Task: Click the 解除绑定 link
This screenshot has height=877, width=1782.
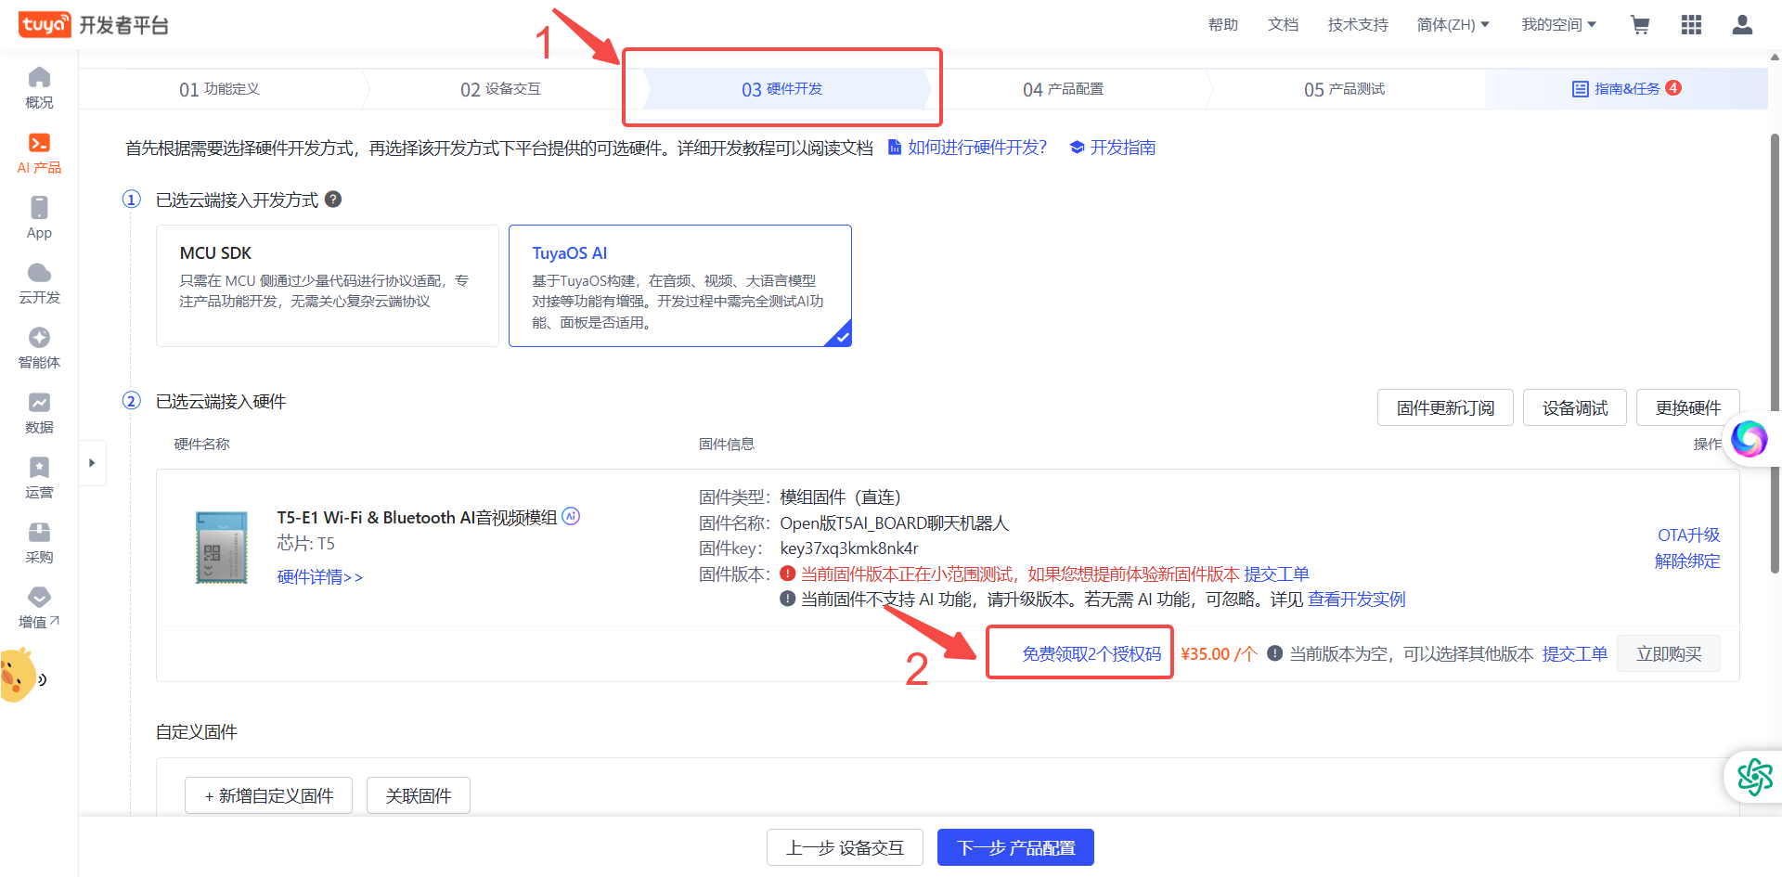Action: pyautogui.click(x=1687, y=561)
